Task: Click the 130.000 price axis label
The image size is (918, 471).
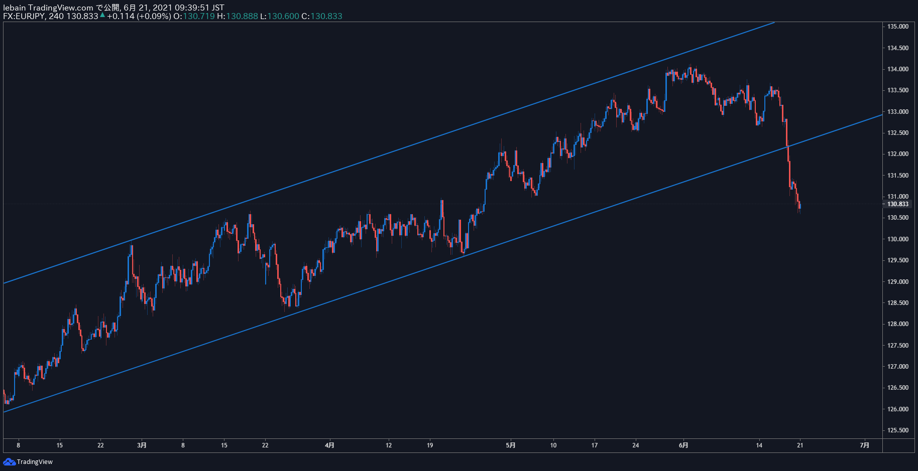Action: coord(898,239)
